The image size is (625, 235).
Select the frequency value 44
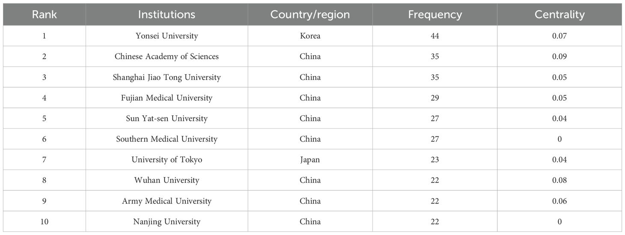pyautogui.click(x=435, y=36)
